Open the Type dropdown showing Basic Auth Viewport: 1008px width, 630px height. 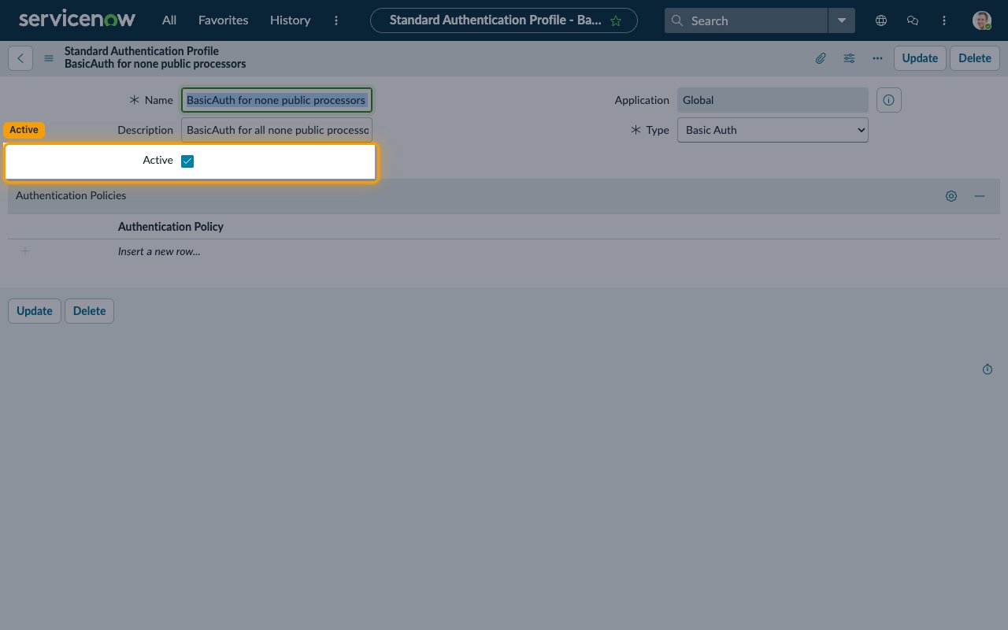point(773,130)
